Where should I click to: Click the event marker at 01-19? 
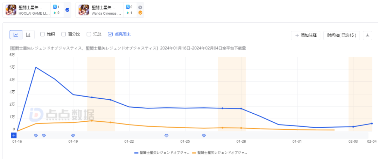tap(73, 135)
